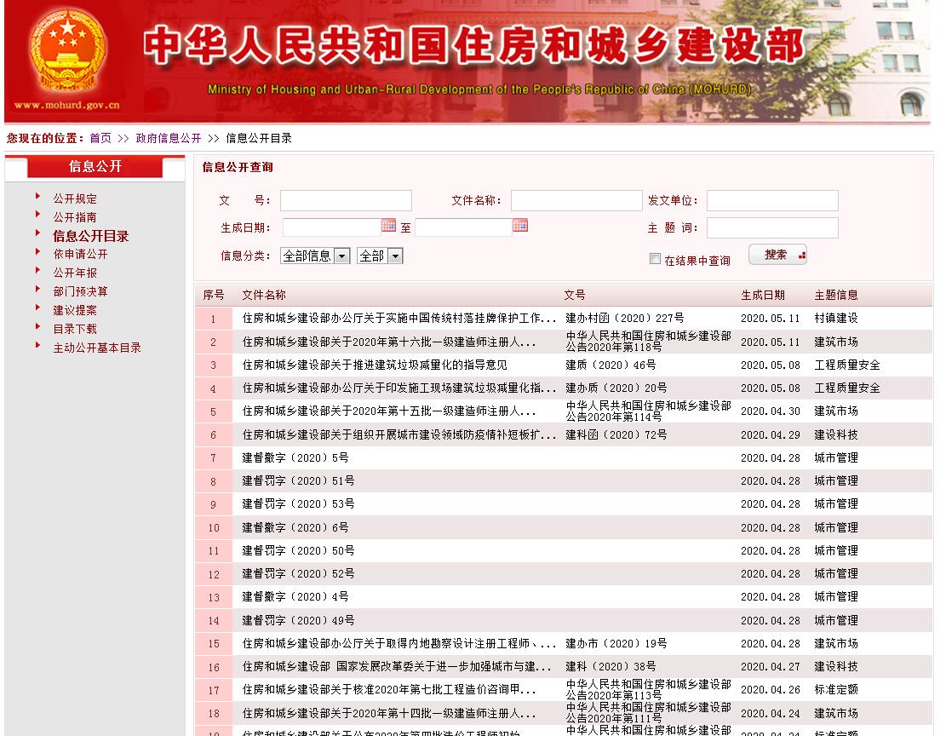Expand the 全部信息 category dropdown
This screenshot has height=736, width=946.
coord(315,256)
